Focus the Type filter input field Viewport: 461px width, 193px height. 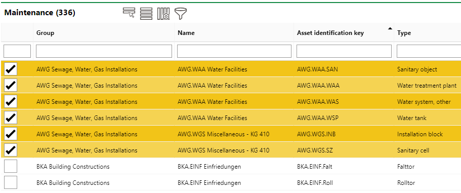point(429,51)
